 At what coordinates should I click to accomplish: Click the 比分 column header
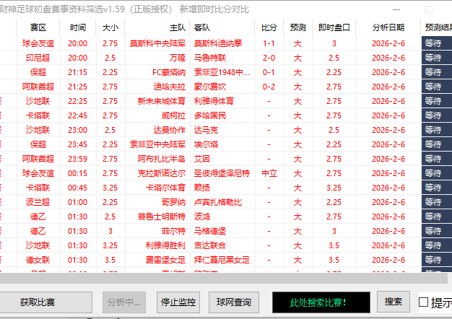coord(269,27)
